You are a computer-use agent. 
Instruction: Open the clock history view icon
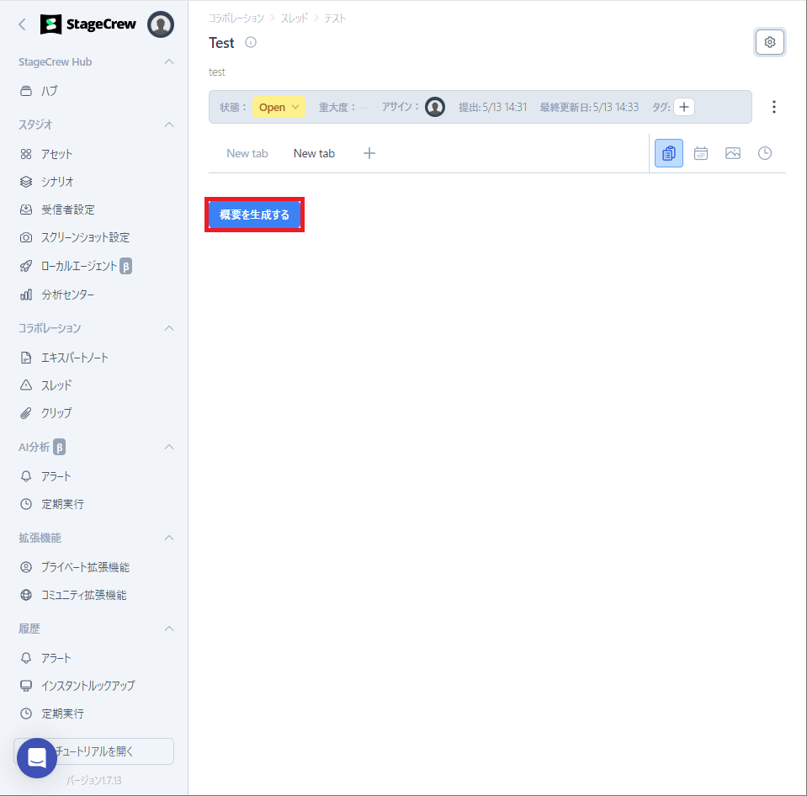(765, 153)
